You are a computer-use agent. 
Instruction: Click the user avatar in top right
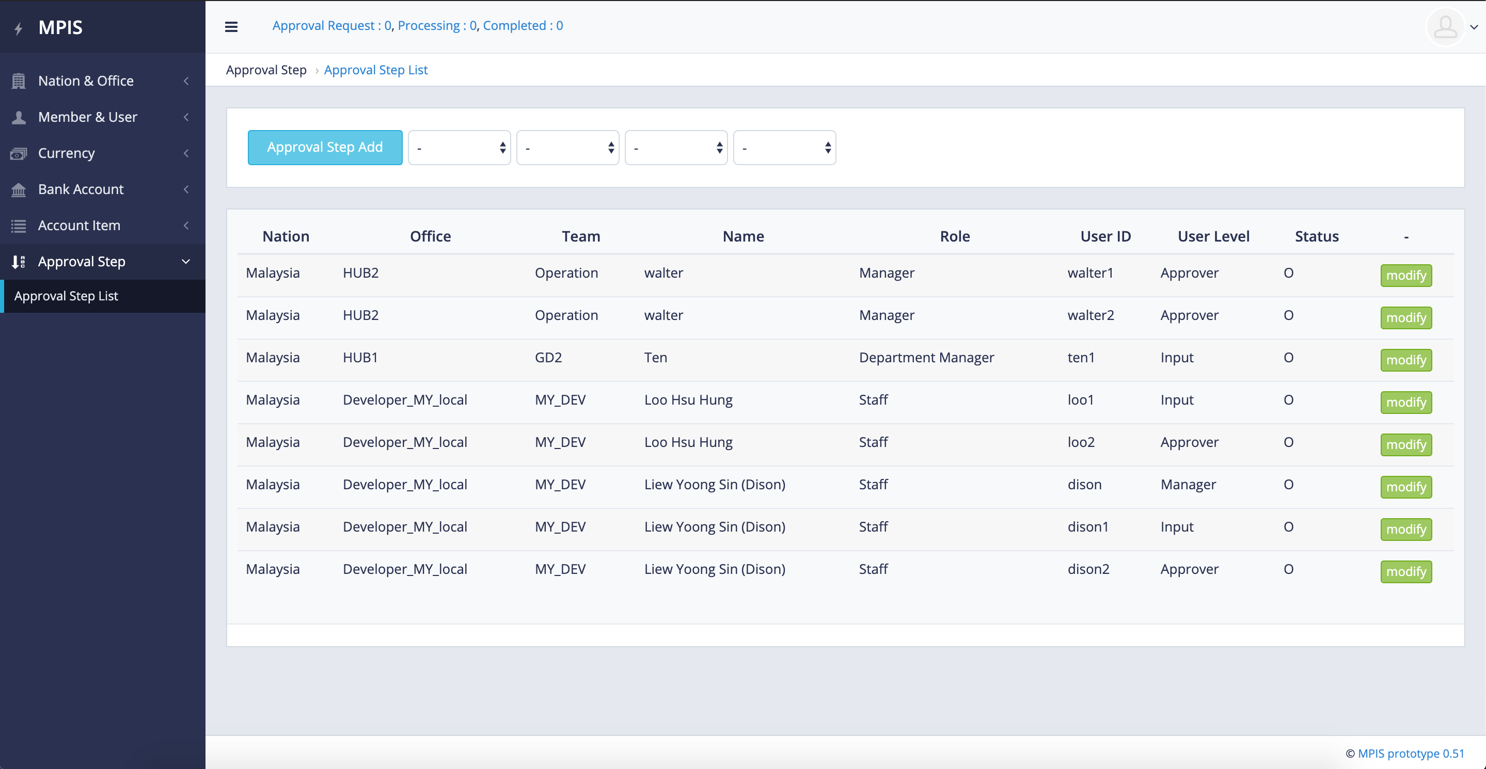tap(1445, 26)
